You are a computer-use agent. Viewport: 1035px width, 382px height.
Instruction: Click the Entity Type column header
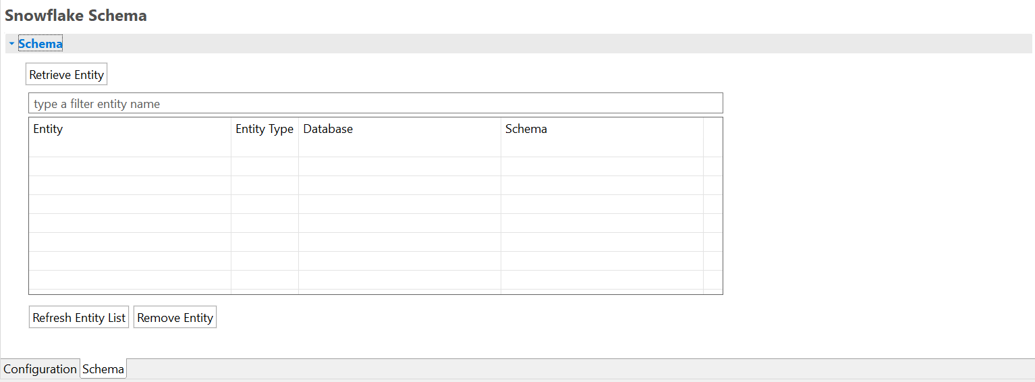(x=264, y=129)
